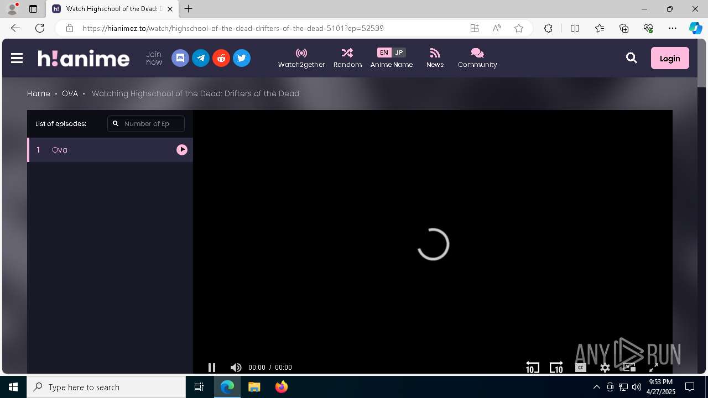
Task: Open the hamburger menu on HiAnime
Action: tap(17, 58)
